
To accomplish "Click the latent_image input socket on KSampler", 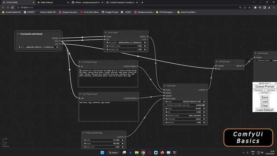I will (164, 98).
